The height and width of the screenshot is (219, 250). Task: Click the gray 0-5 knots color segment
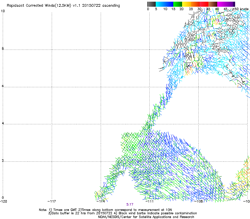tap(151, 4)
